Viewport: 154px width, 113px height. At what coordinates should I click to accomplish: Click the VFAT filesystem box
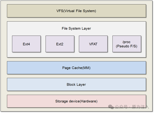93,44
